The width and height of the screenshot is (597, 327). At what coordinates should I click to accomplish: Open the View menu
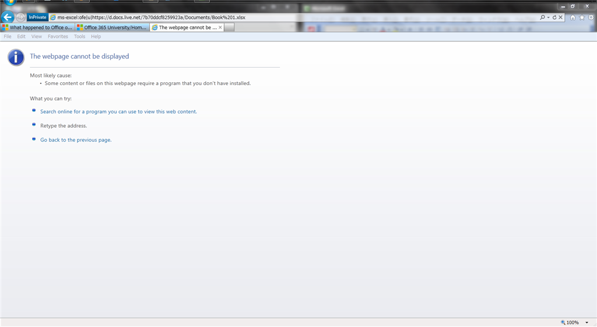(37, 37)
